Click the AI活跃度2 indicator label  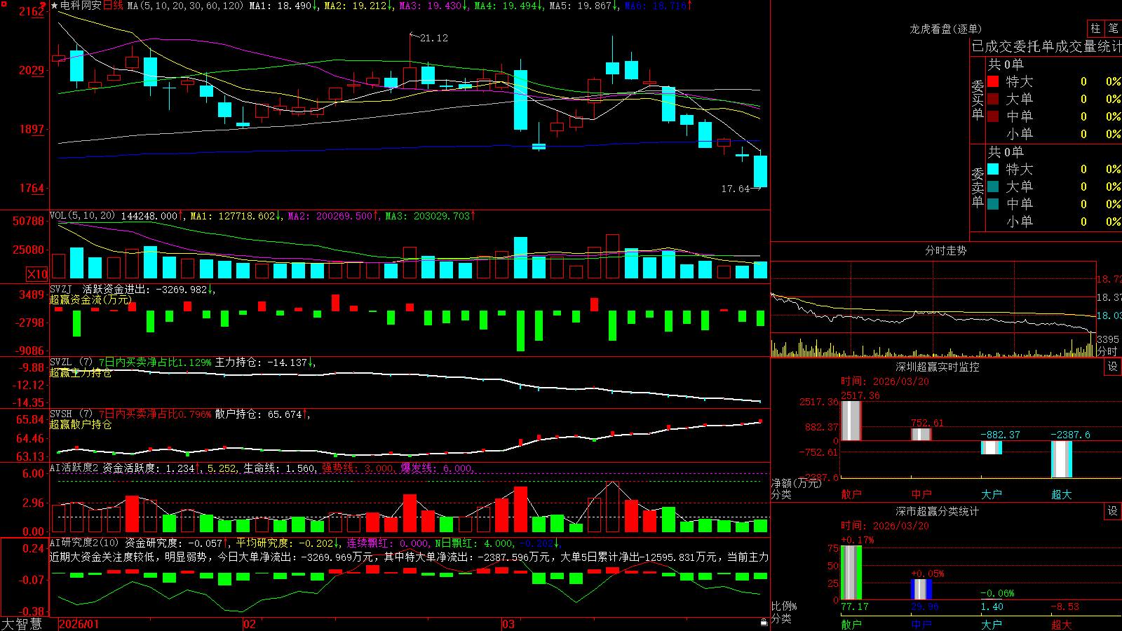[74, 468]
